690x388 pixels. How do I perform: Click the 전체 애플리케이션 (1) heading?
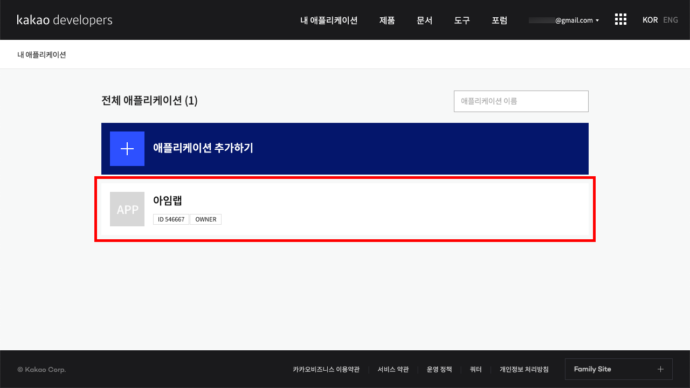tap(149, 101)
